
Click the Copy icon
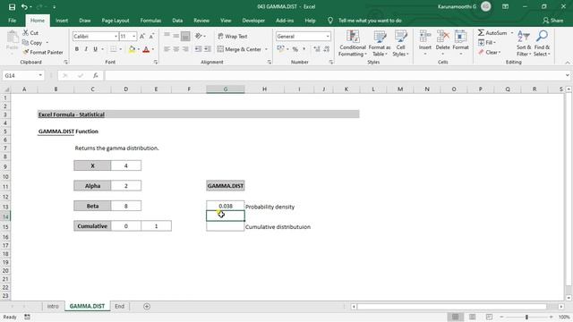point(25,43)
